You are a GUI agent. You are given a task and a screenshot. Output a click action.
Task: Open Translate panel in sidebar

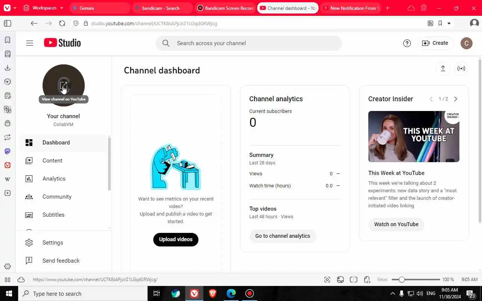click(x=8, y=109)
